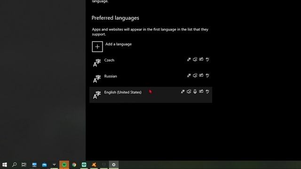Click English (United States) display language icon

[183, 92]
